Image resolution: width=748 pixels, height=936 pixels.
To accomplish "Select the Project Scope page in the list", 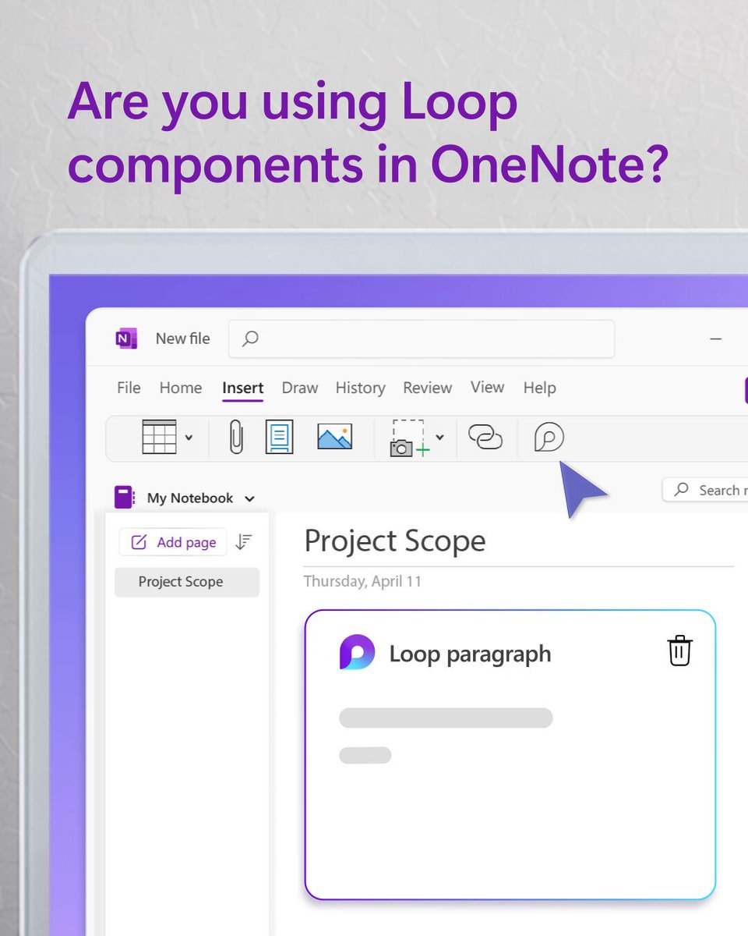I will click(x=187, y=582).
